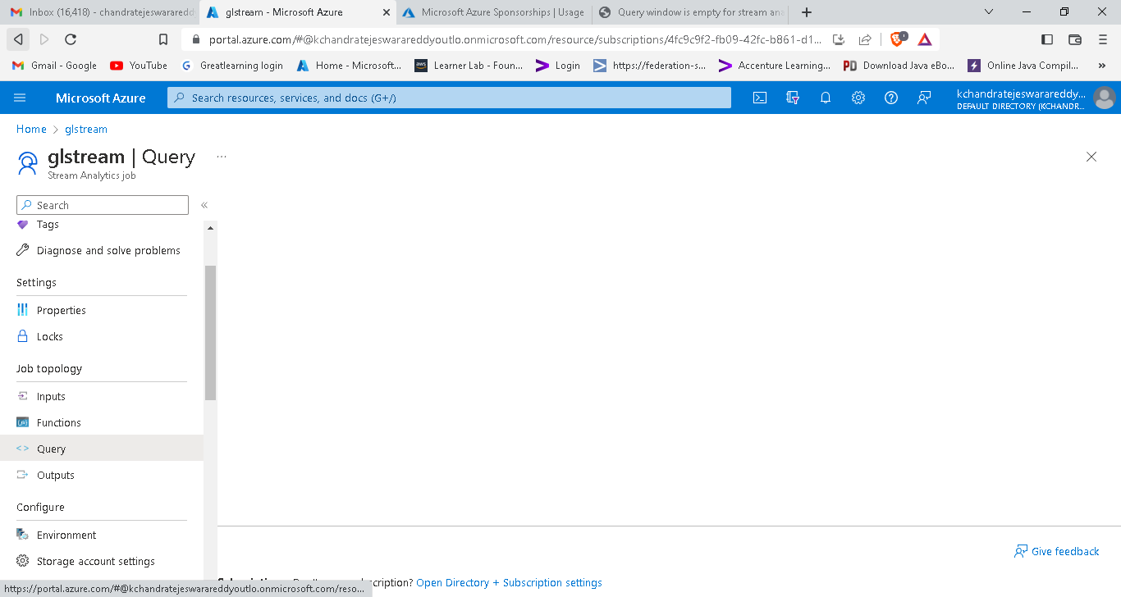Image resolution: width=1121 pixels, height=597 pixels.
Task: Show more bookmarks chevron
Action: coord(1101,66)
